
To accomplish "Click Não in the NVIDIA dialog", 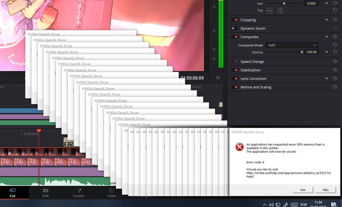I will pyautogui.click(x=326, y=190).
